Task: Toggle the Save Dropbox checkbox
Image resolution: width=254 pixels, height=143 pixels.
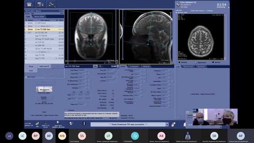Action: 135,99
